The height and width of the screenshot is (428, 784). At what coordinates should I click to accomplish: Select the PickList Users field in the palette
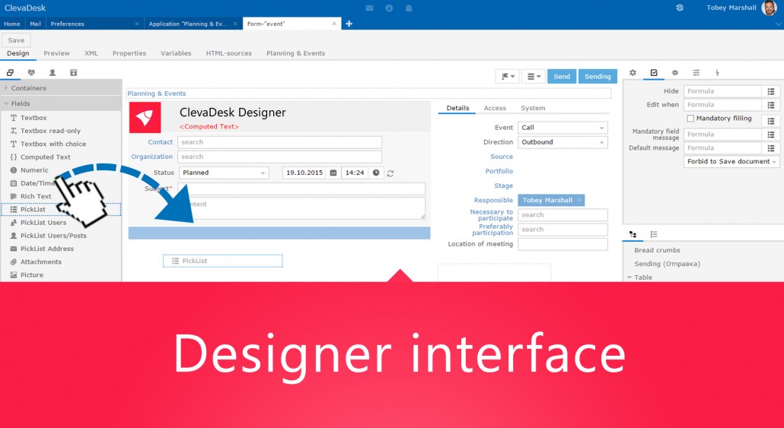(x=43, y=222)
